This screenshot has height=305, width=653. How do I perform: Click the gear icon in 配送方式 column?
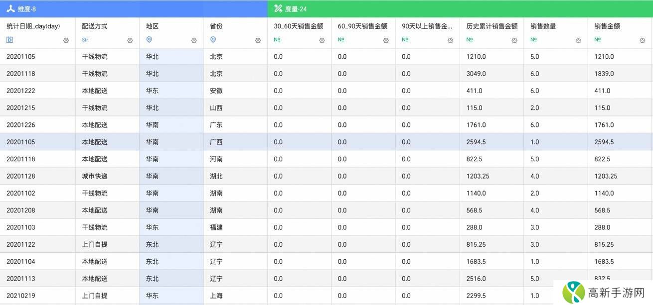pyautogui.click(x=130, y=40)
